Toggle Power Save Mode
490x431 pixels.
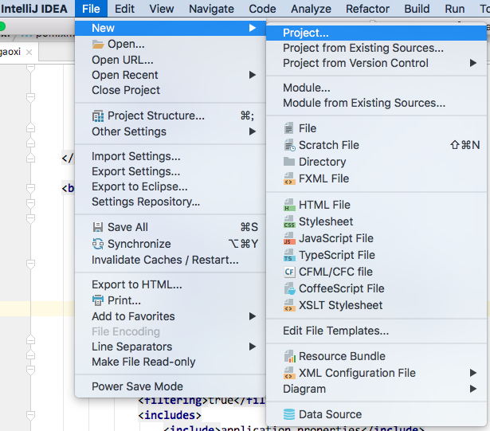tap(137, 387)
